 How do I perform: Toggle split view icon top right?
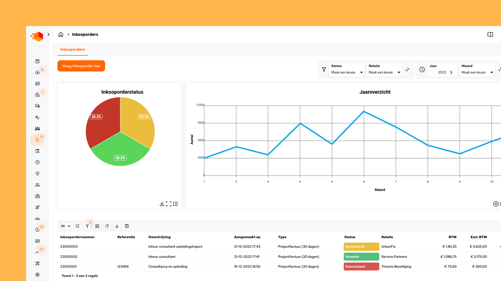pos(490,34)
